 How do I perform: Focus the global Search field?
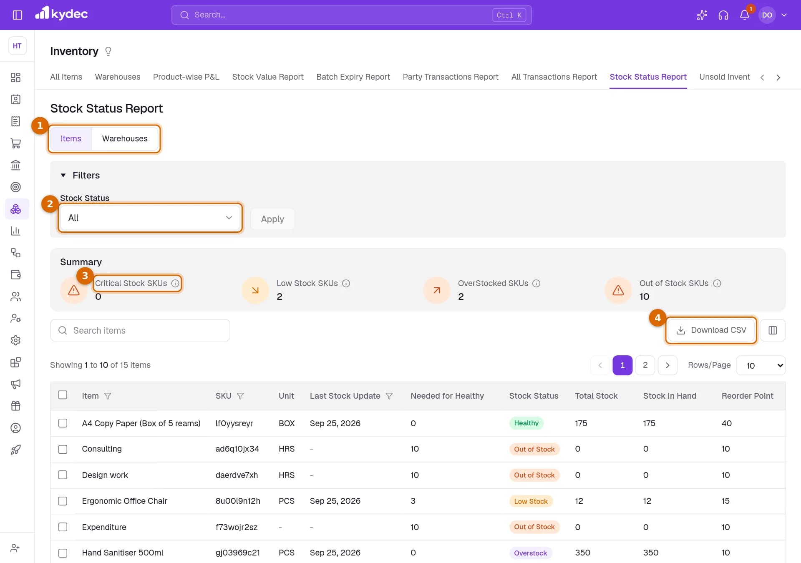pyautogui.click(x=351, y=15)
